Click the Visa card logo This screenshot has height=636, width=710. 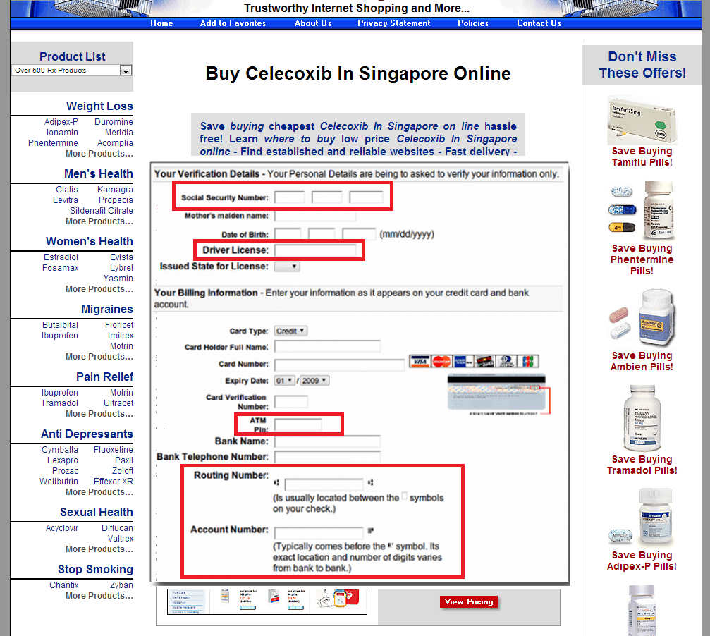tap(420, 361)
